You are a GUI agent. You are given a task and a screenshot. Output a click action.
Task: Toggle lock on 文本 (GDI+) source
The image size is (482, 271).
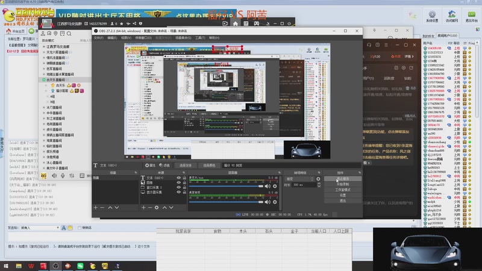[x=184, y=178]
